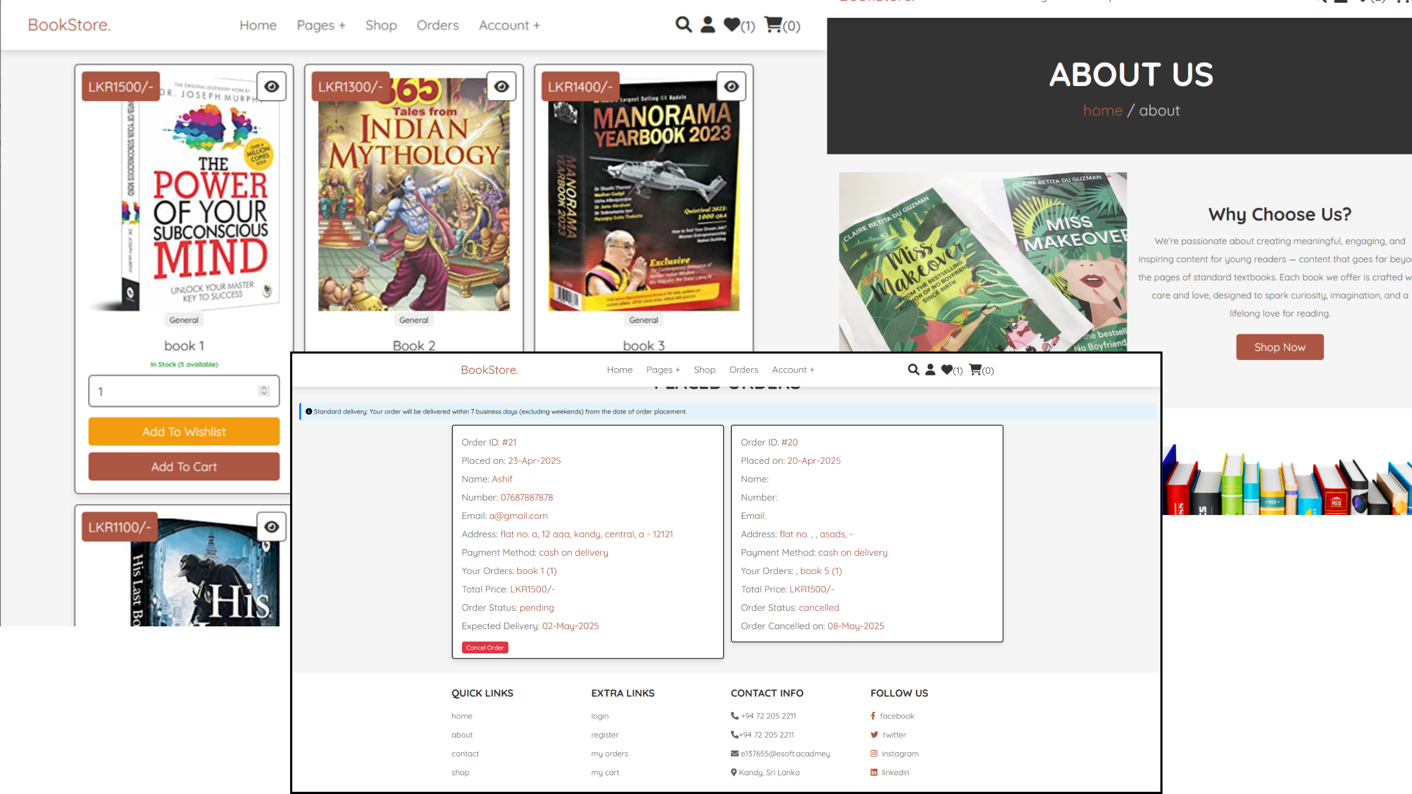This screenshot has height=794, width=1412.
Task: Click the facebook icon link in footer
Action: coord(873,716)
